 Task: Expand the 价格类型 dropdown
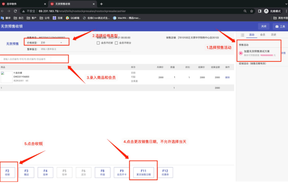(x=51, y=43)
